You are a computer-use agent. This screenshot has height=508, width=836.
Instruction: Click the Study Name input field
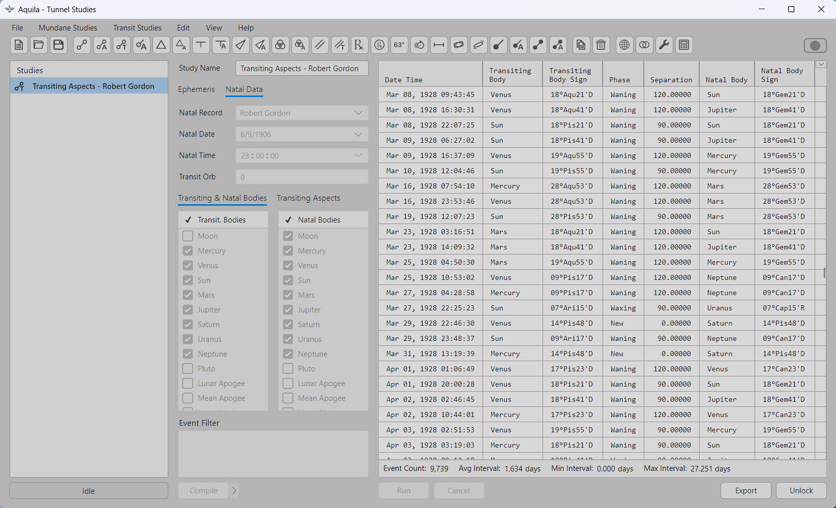302,69
